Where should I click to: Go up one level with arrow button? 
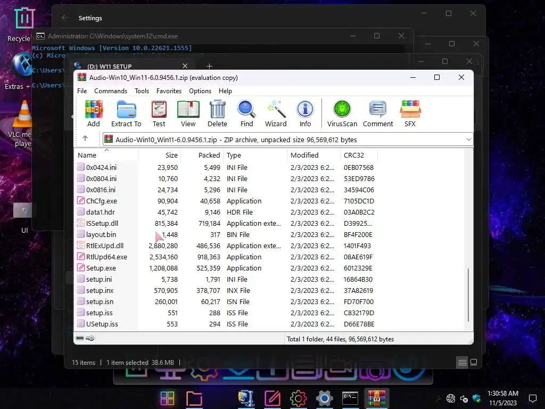click(x=85, y=138)
